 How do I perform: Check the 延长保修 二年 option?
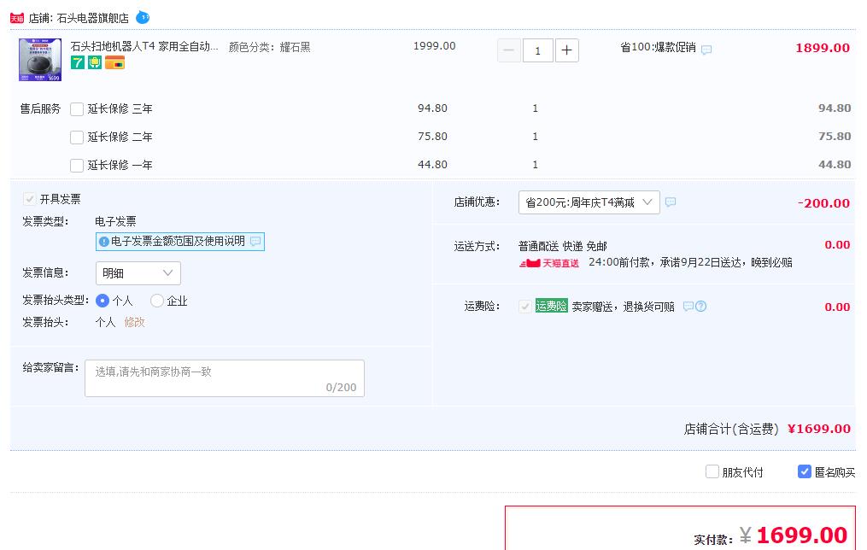pyautogui.click(x=77, y=137)
